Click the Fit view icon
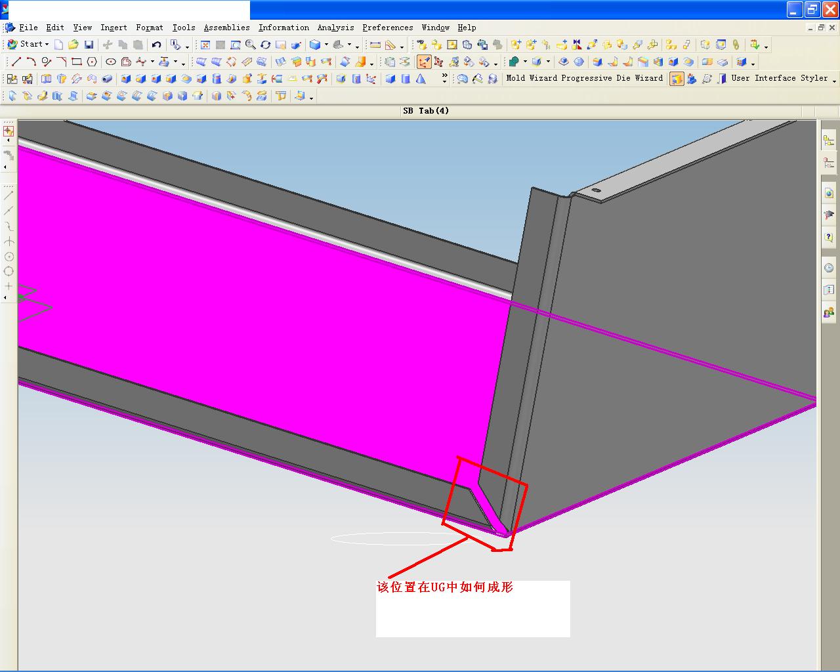 tap(205, 45)
